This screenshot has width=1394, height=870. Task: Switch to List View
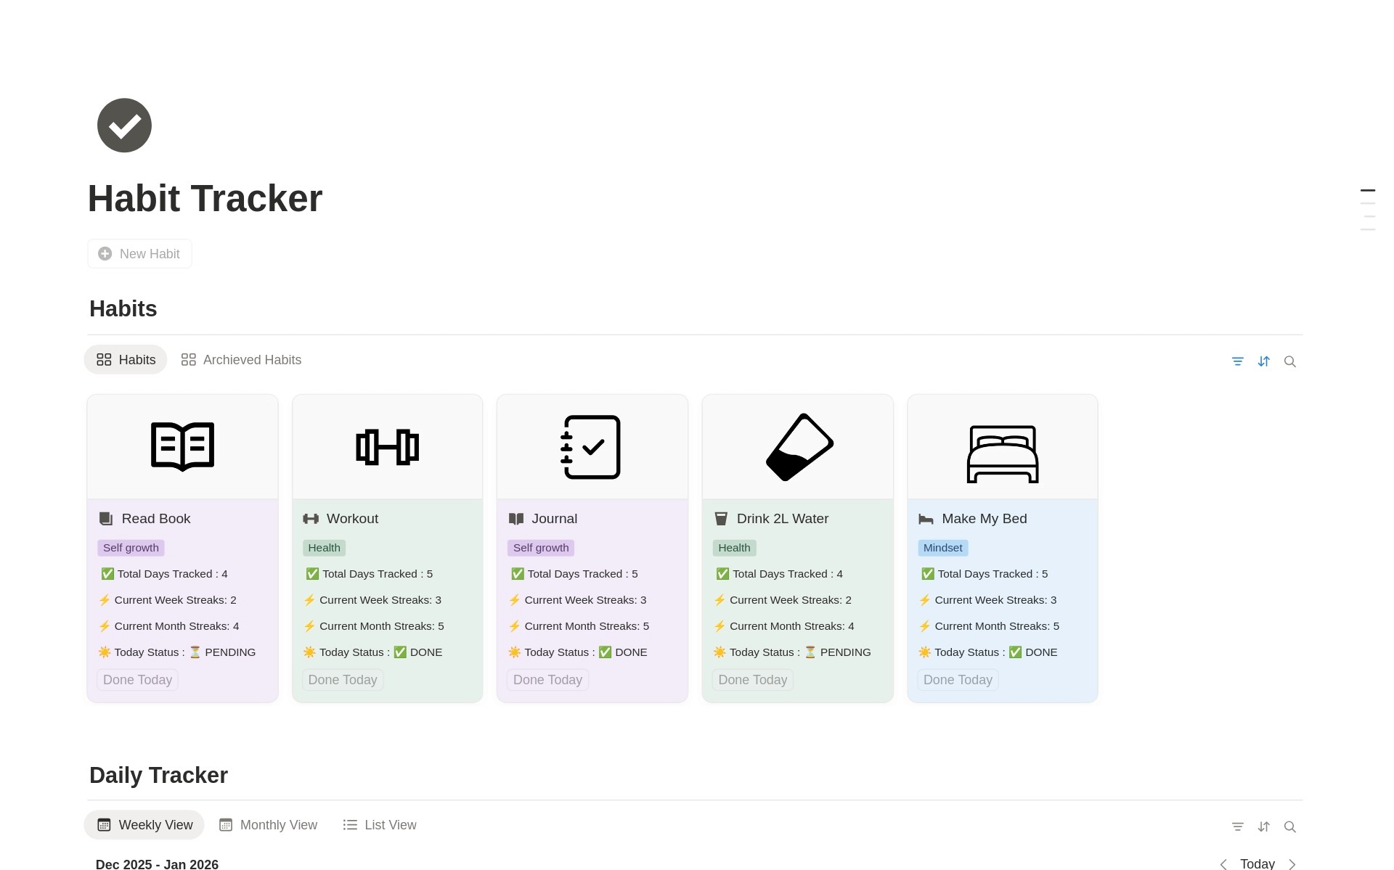pyautogui.click(x=379, y=824)
